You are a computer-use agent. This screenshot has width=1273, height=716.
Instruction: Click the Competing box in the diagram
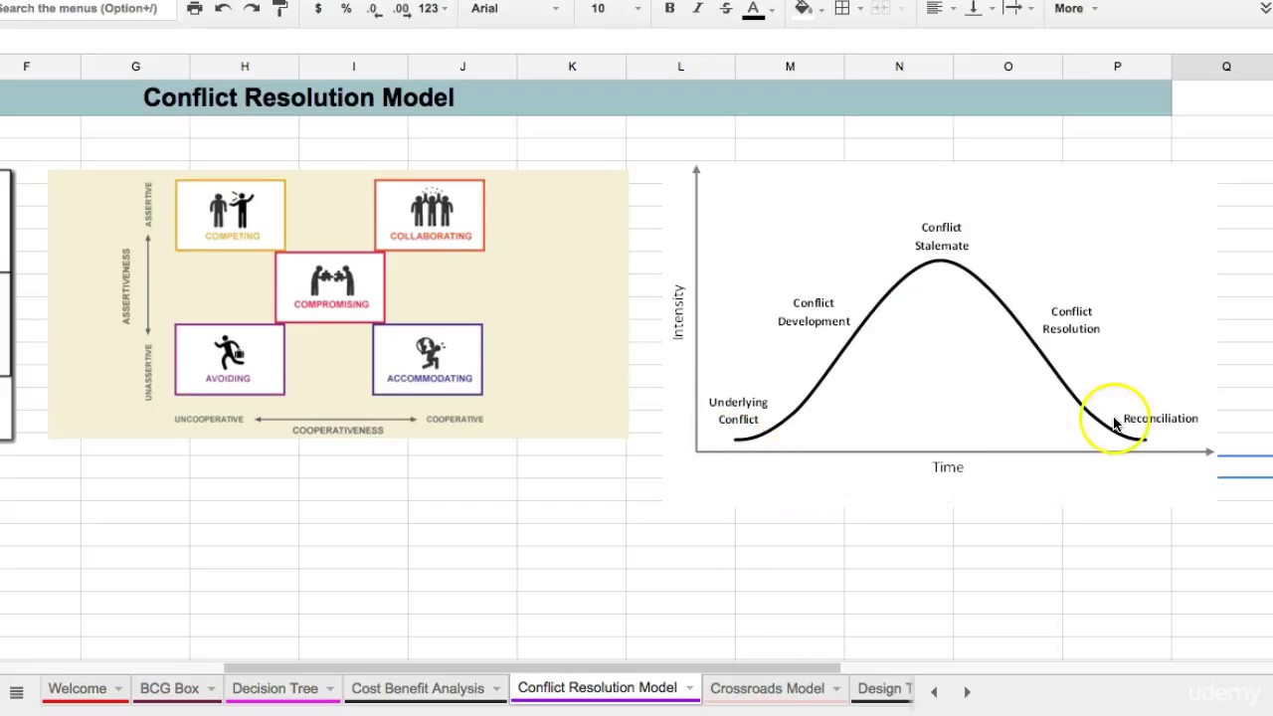tap(231, 215)
